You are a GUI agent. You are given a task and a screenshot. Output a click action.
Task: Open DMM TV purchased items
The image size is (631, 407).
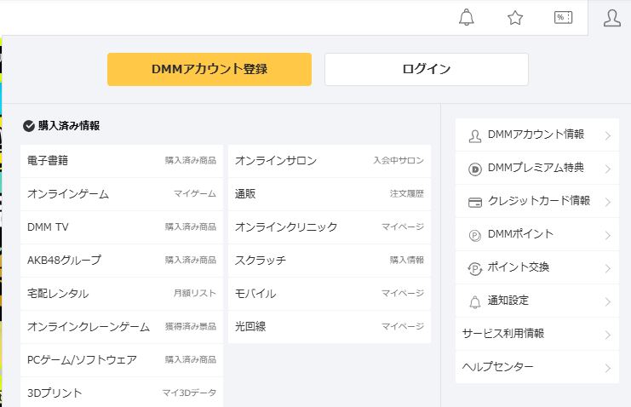(x=122, y=227)
